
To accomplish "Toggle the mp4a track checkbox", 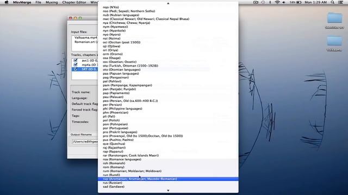I will click(76, 64).
